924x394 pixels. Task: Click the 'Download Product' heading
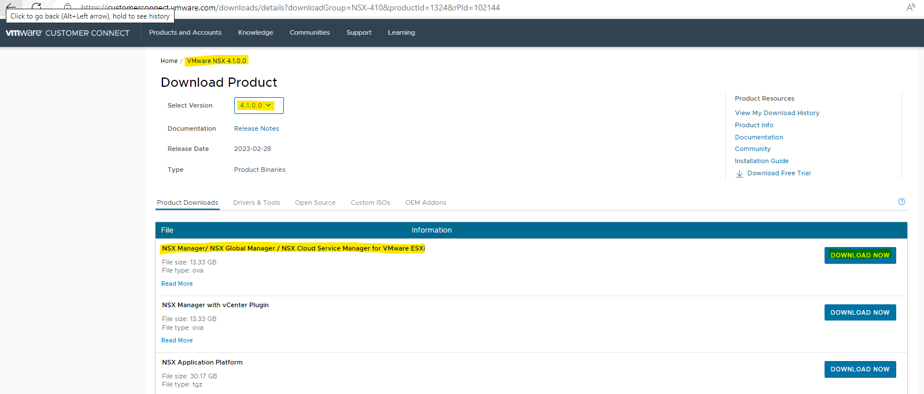(x=219, y=83)
